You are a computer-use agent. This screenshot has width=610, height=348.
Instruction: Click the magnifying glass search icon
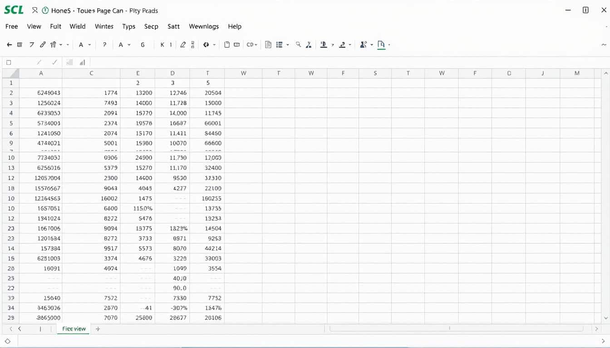[x=298, y=44]
